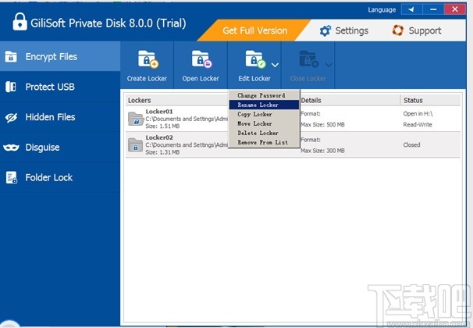Click the Locker02 folder icon
The width and height of the screenshot is (473, 328).
click(x=136, y=144)
